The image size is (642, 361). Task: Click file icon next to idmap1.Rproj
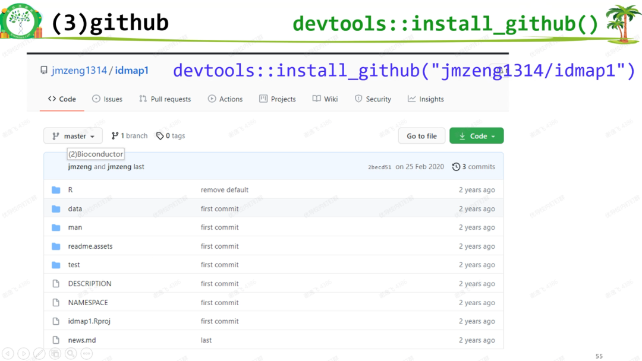[56, 321]
